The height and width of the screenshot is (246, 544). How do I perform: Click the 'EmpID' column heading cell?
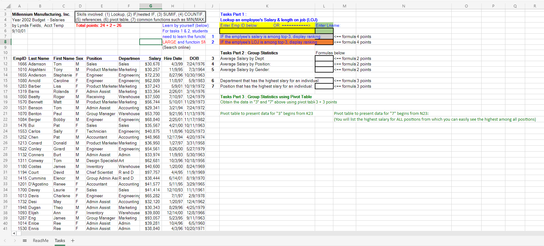point(19,58)
